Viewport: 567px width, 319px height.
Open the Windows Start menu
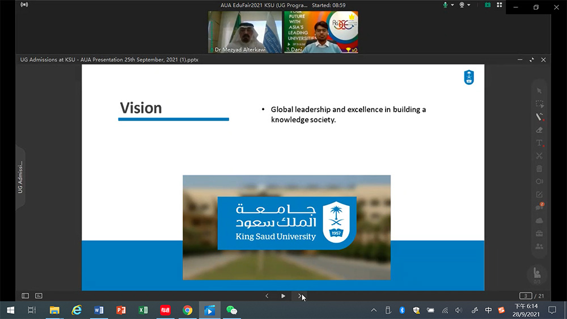click(x=10, y=310)
